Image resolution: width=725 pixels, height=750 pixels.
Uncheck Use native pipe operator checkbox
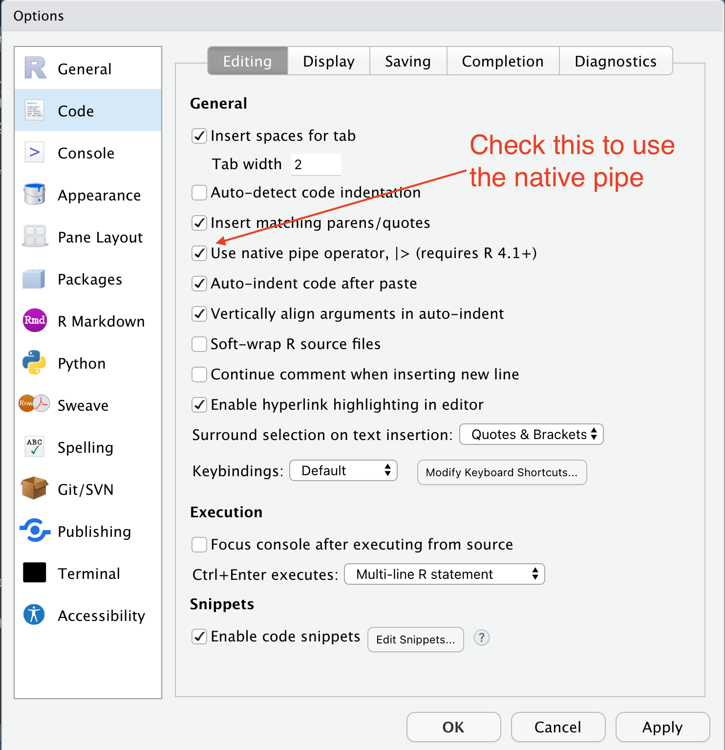tap(199, 253)
